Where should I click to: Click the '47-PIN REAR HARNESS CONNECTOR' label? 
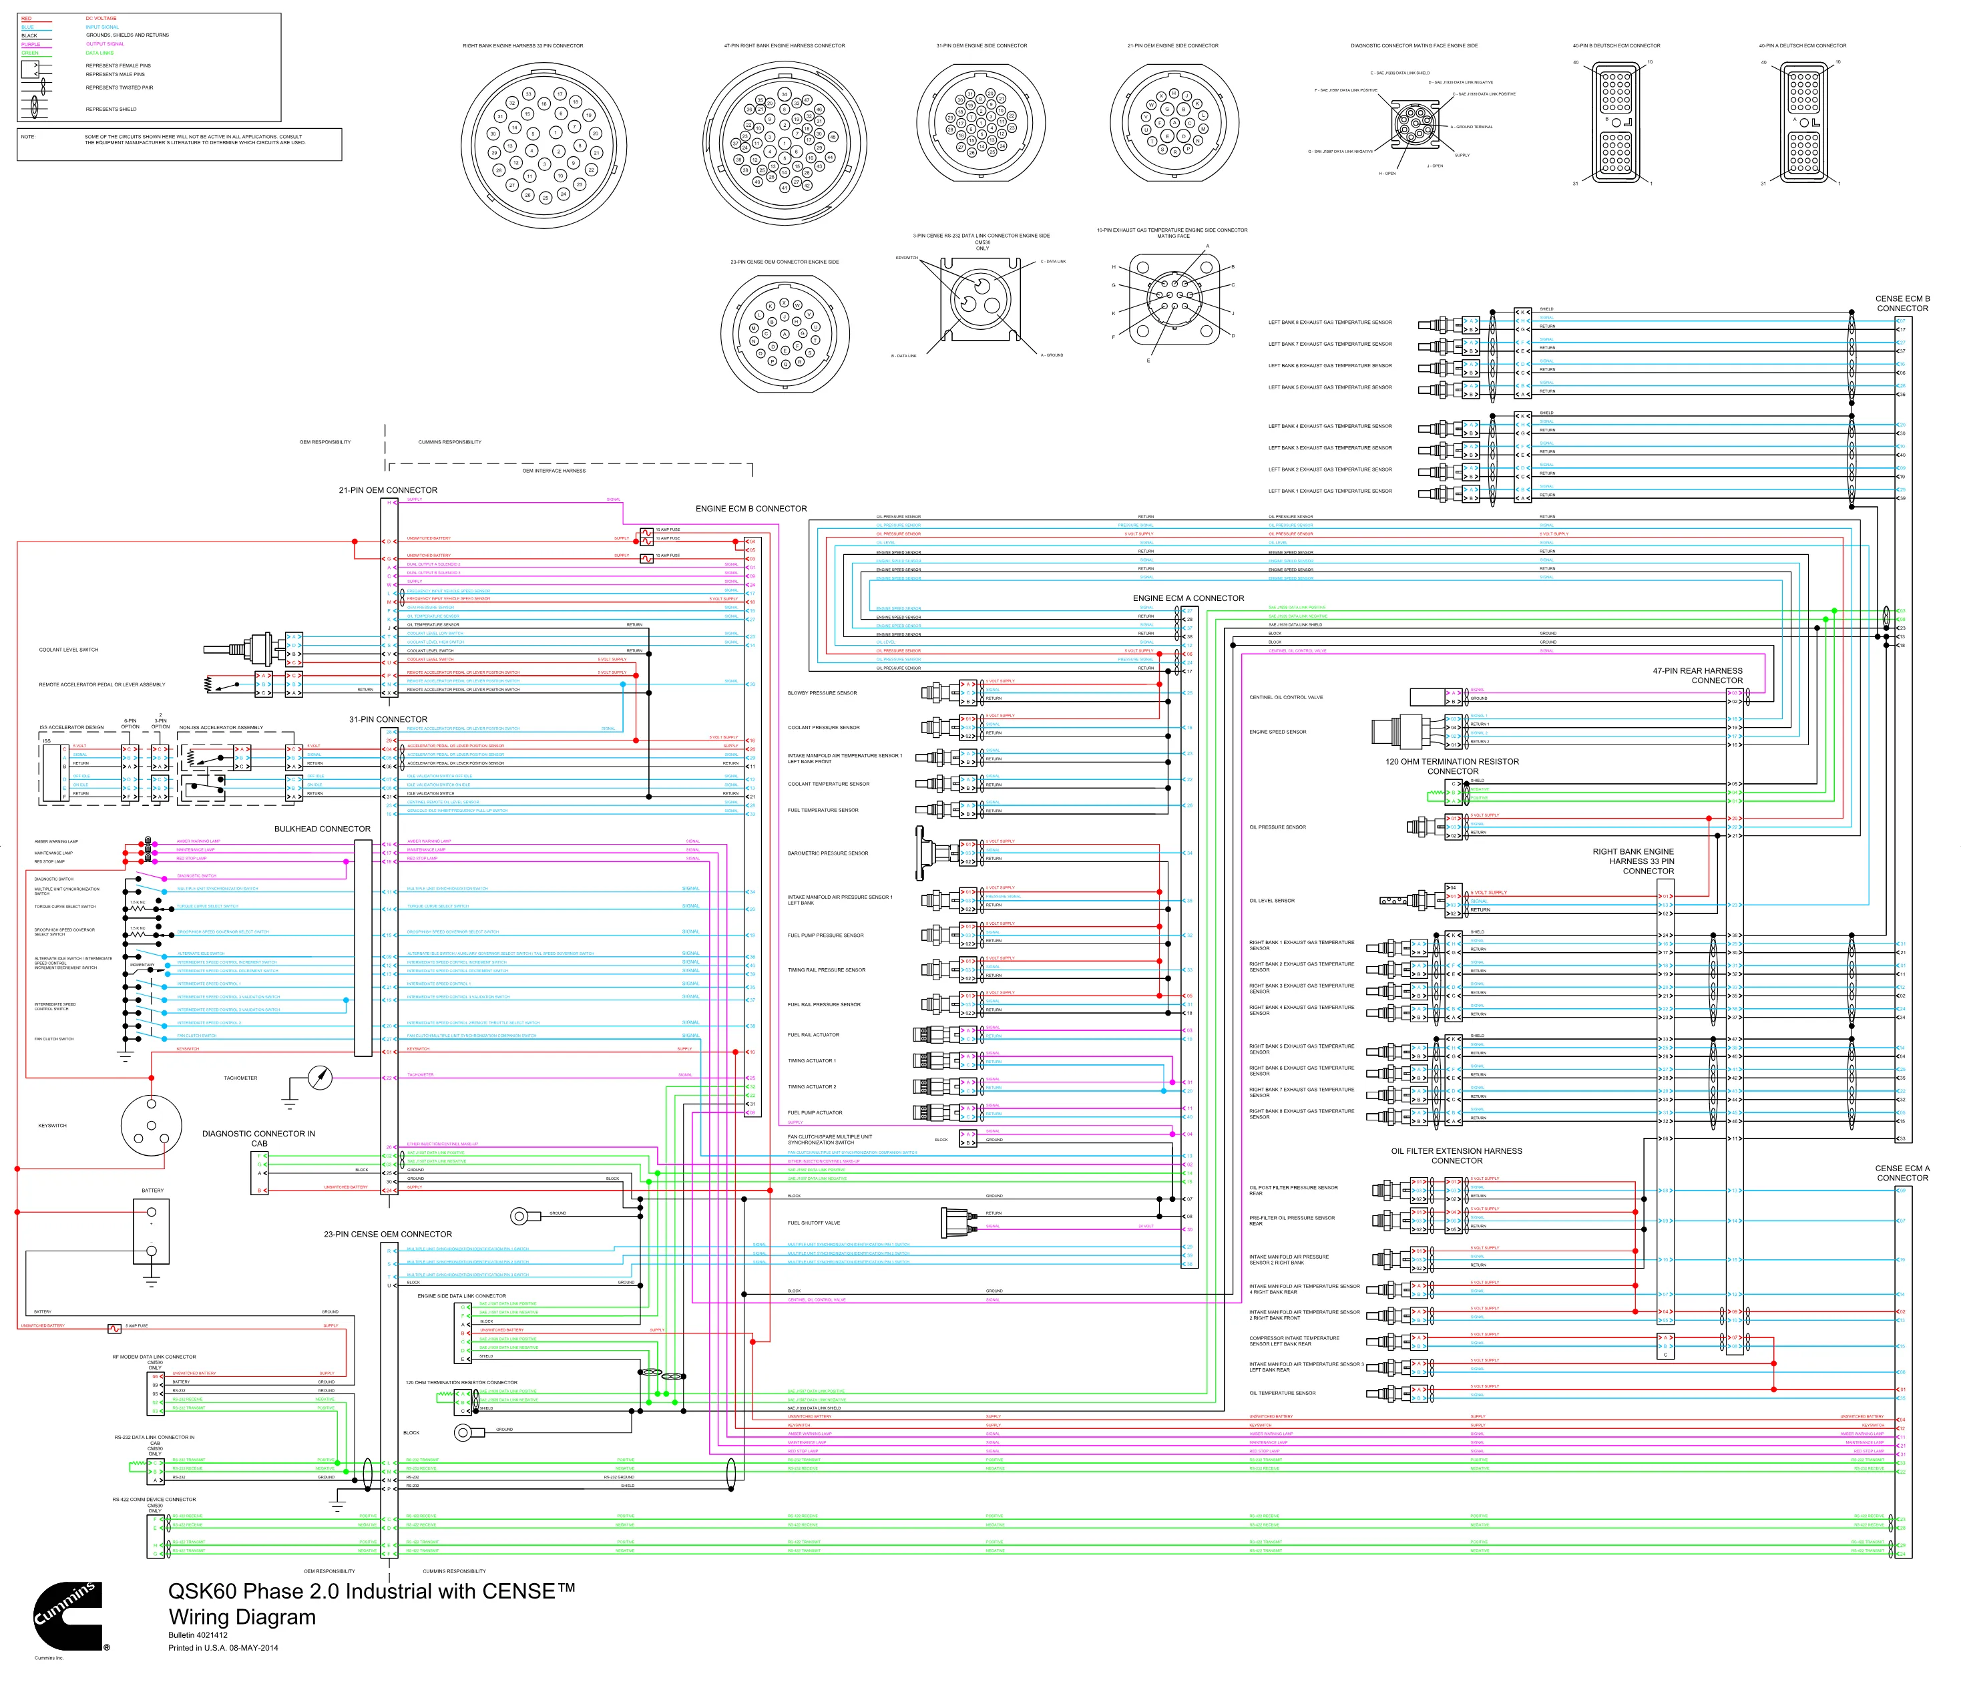tap(1697, 676)
